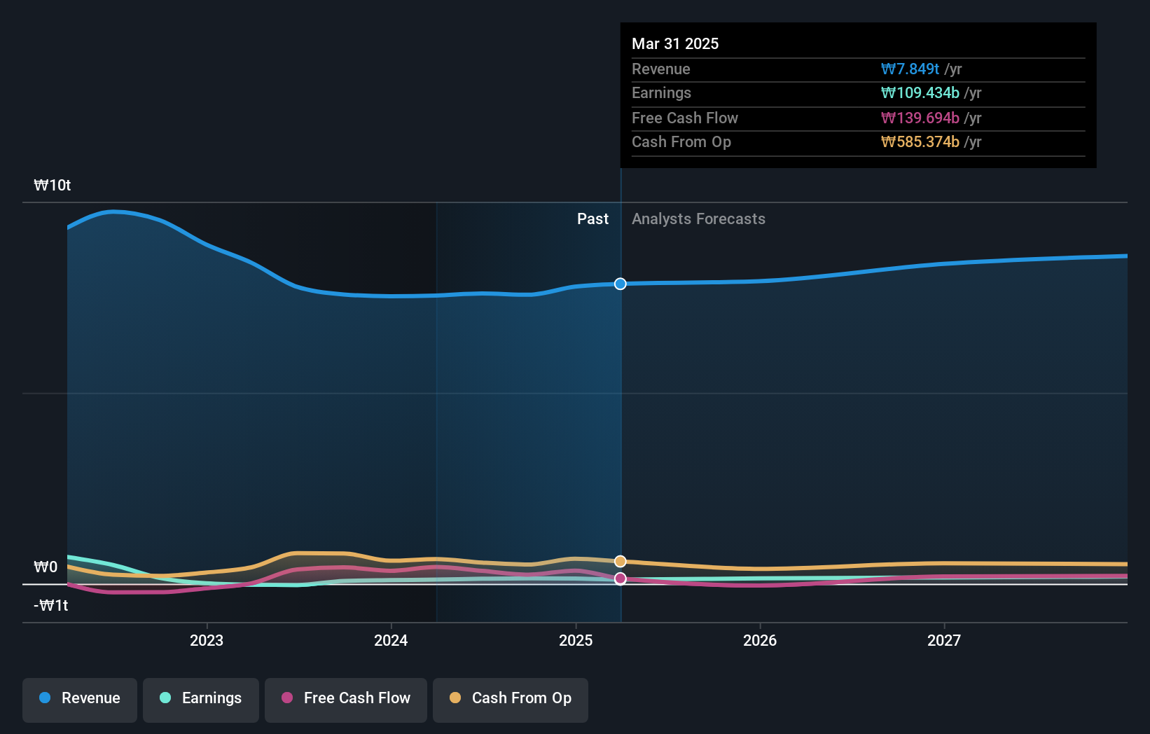Click the Revenue row label in tooltip
Image resolution: width=1150 pixels, height=734 pixels.
pyautogui.click(x=660, y=69)
